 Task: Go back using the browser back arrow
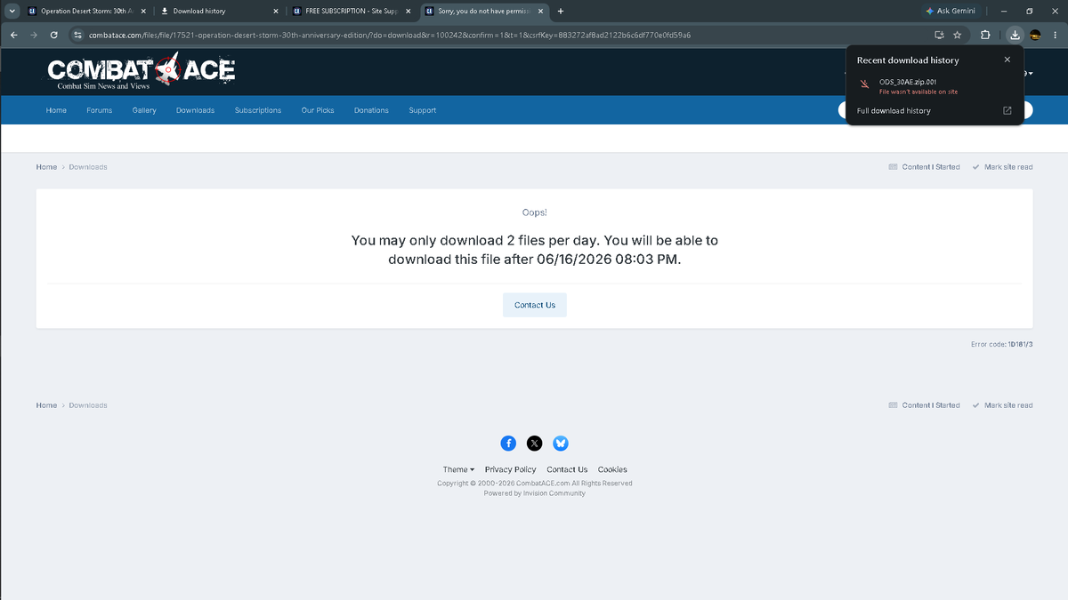[x=13, y=35]
